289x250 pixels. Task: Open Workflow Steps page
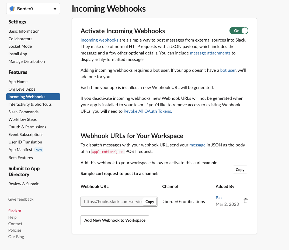tap(22, 119)
